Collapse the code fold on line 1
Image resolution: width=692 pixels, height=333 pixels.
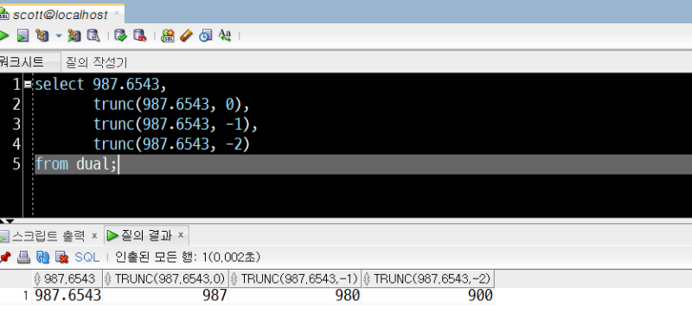28,84
